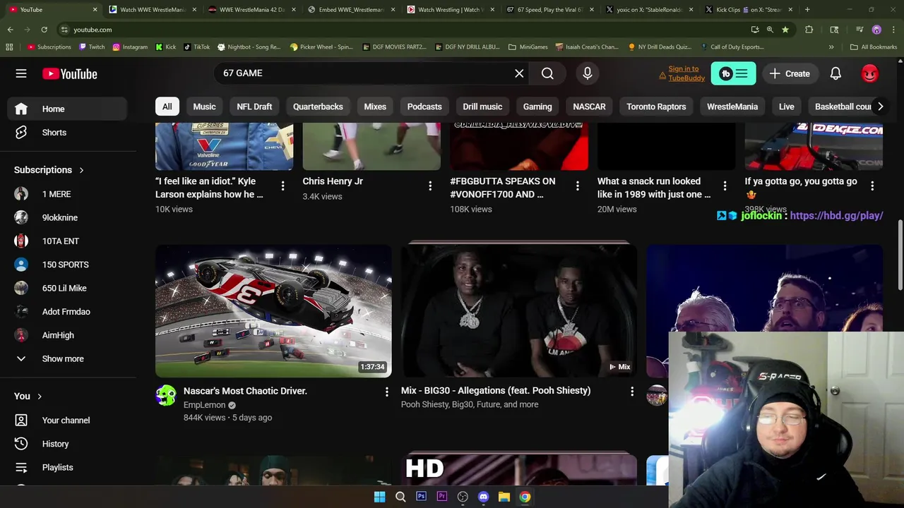Click the Create button
Viewport: 904px width, 508px height.
790,73
